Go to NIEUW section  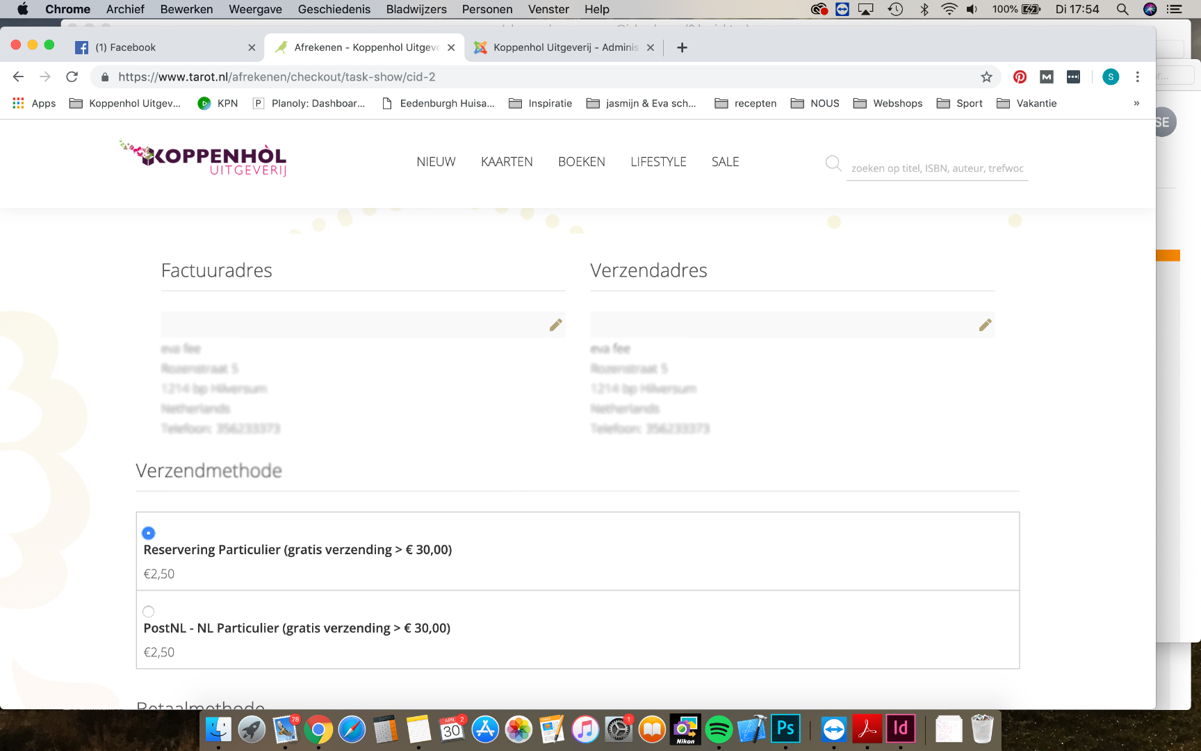(x=436, y=162)
